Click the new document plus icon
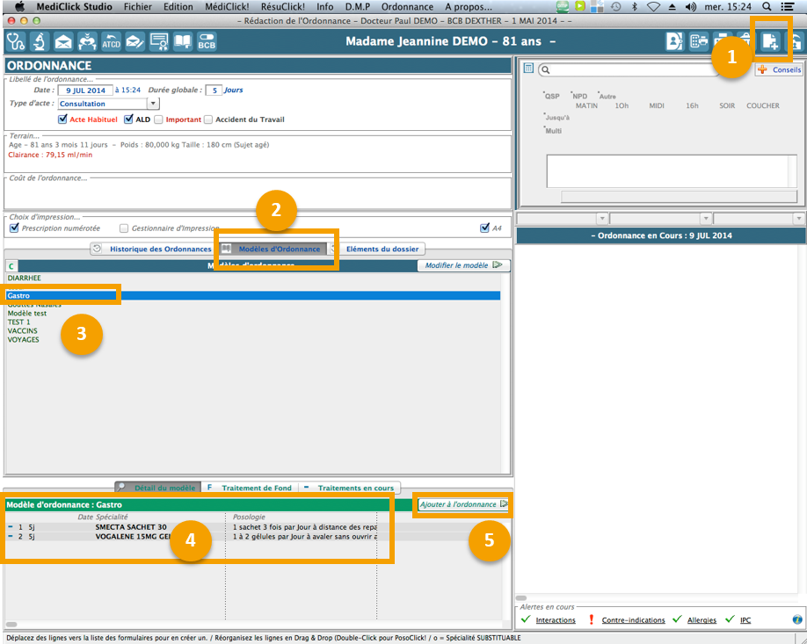 tap(770, 41)
